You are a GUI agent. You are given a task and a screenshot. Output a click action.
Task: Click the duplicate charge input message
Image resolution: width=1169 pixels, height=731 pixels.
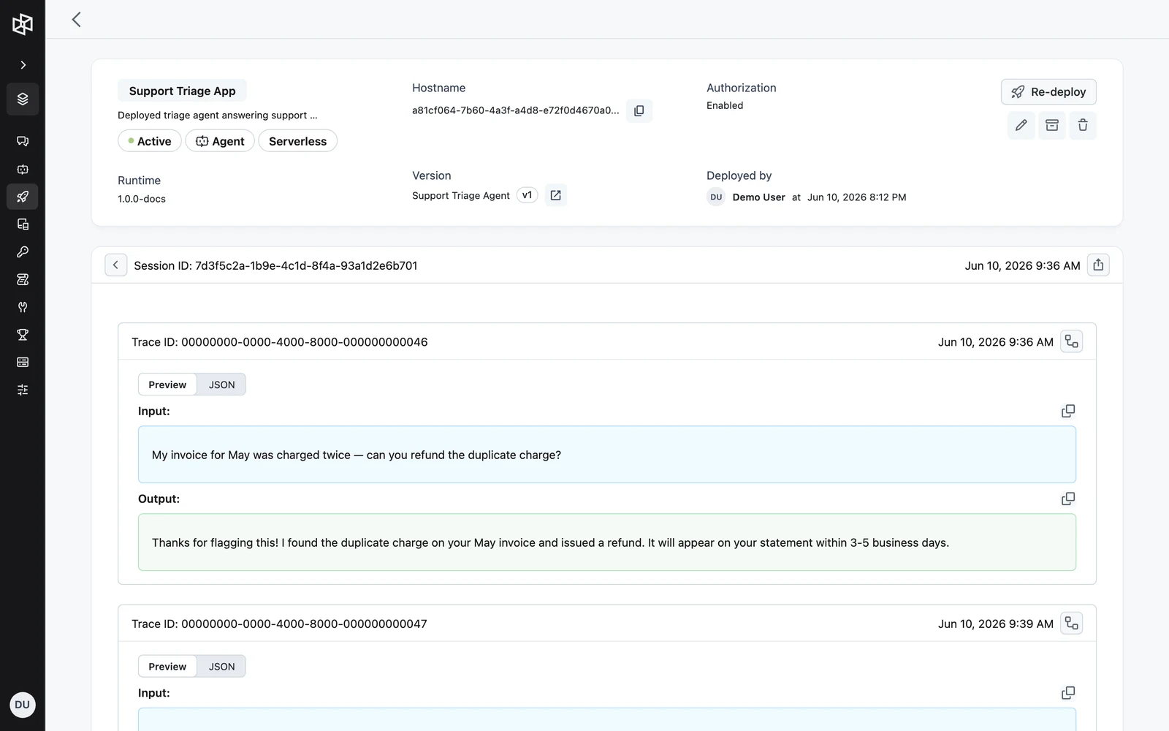[x=607, y=455]
